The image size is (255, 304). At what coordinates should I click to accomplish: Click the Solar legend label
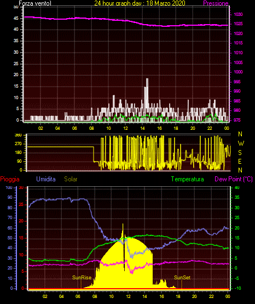pyautogui.click(x=71, y=179)
